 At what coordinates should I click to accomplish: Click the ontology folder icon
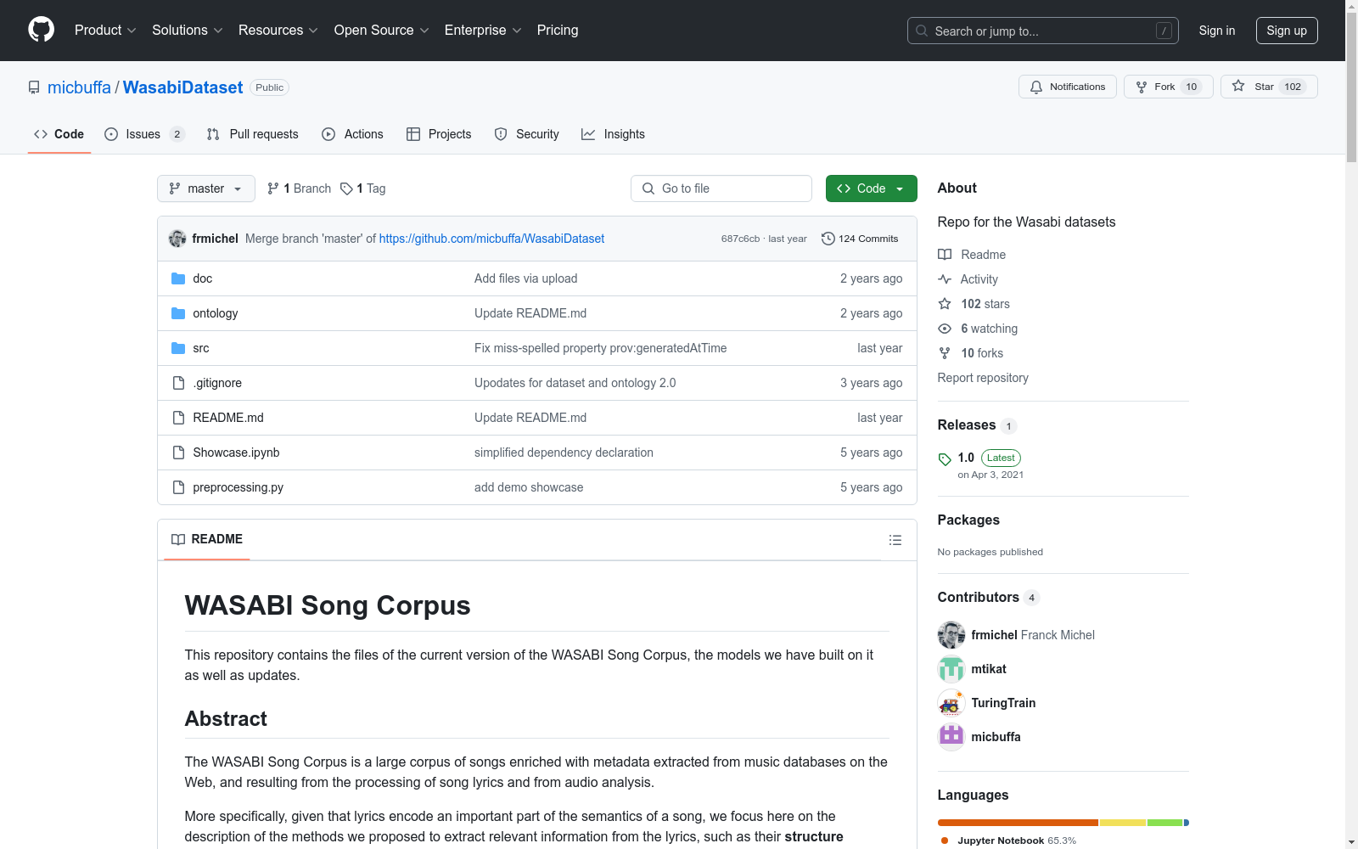pyautogui.click(x=178, y=313)
